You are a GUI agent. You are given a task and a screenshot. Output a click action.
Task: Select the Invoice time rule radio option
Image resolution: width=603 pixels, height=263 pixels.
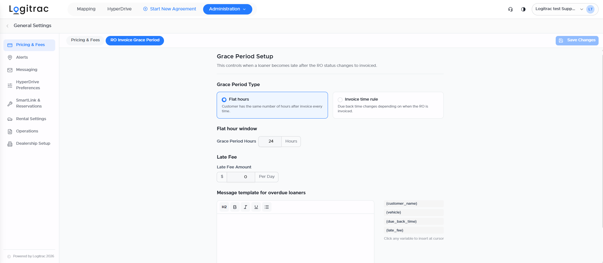click(340, 100)
